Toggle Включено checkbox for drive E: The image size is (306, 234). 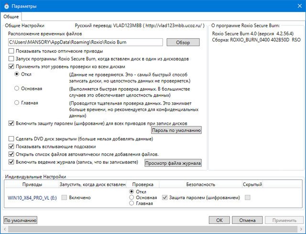tap(64, 198)
